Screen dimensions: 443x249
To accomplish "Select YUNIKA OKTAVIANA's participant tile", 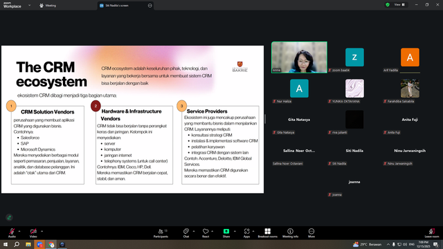I will [354, 89].
